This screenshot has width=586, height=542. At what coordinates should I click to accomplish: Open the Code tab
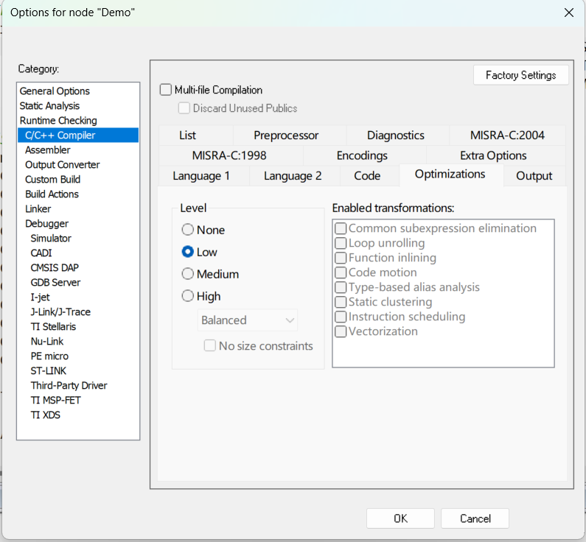tap(369, 176)
